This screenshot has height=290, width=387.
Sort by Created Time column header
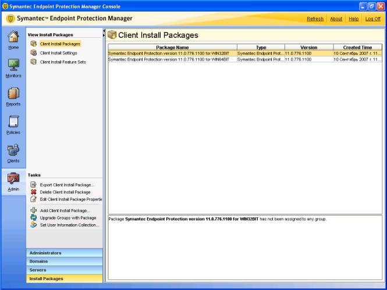tap(357, 47)
